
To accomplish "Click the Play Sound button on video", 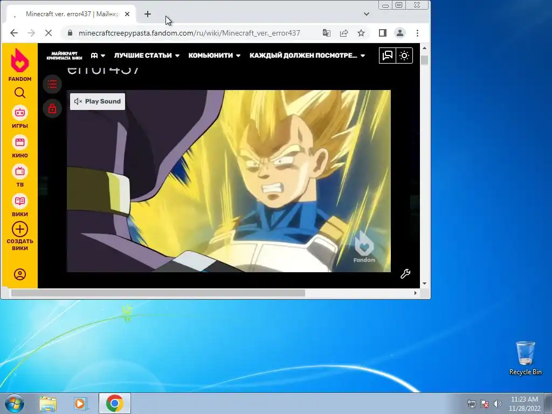I will coord(98,101).
